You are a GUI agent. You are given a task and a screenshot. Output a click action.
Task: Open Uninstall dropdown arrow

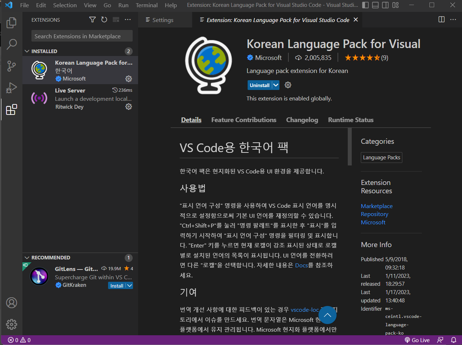click(276, 85)
